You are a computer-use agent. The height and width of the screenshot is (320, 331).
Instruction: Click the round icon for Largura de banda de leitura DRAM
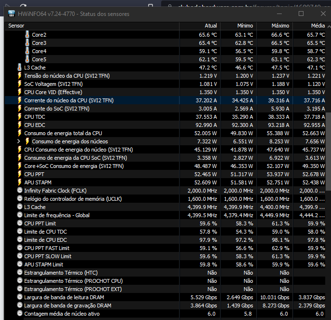coord(20,297)
